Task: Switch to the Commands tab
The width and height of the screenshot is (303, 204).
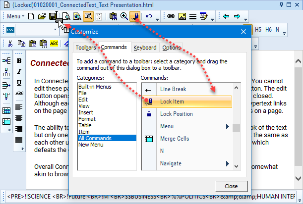Action: click(114, 47)
